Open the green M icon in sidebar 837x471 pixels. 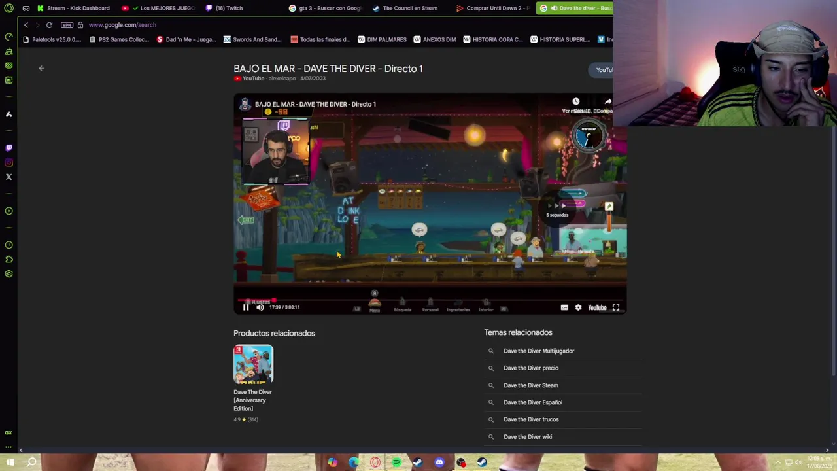[9, 80]
